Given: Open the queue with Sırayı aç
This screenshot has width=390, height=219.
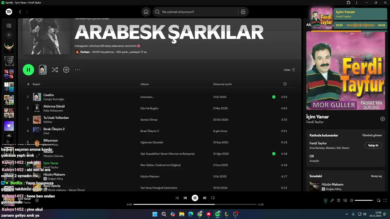Looking at the screenshot, I should point(376,176).
